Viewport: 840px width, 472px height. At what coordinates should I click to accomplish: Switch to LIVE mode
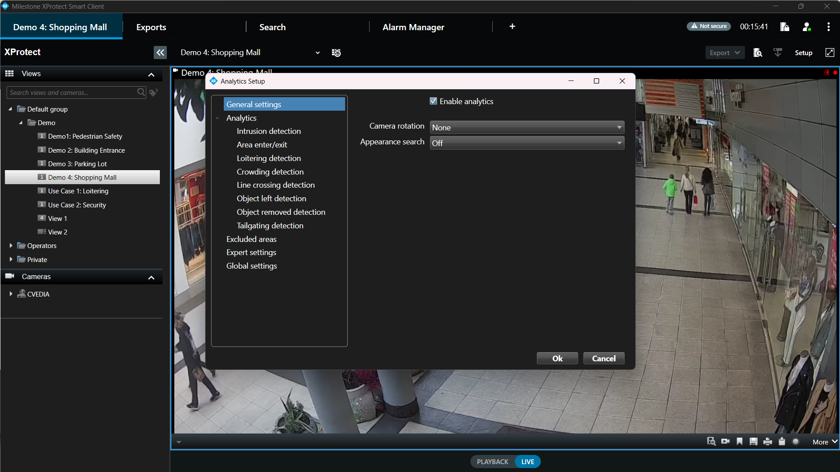click(x=528, y=462)
